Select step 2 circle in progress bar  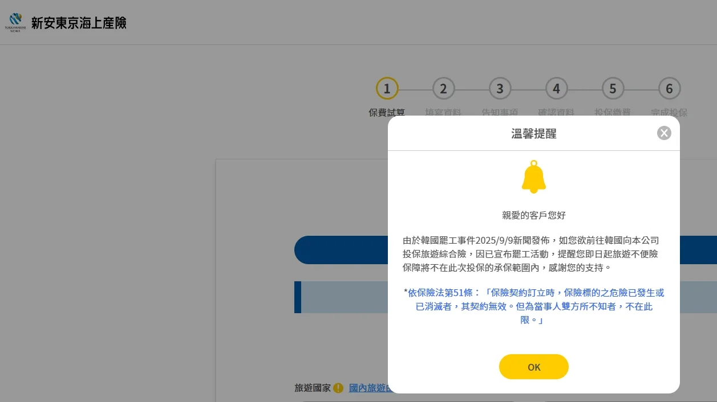tap(443, 88)
